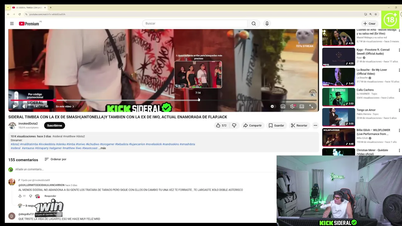Open the 'En este video' chapters expander

(x=65, y=106)
